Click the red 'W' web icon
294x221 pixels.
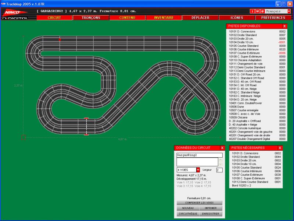pos(257,11)
